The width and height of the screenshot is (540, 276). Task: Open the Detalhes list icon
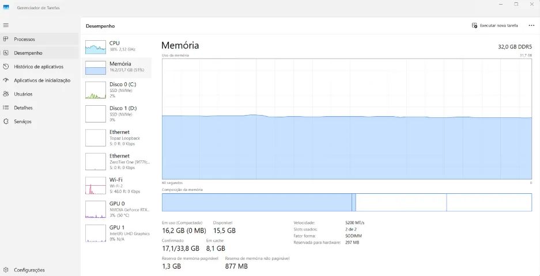tap(6, 108)
